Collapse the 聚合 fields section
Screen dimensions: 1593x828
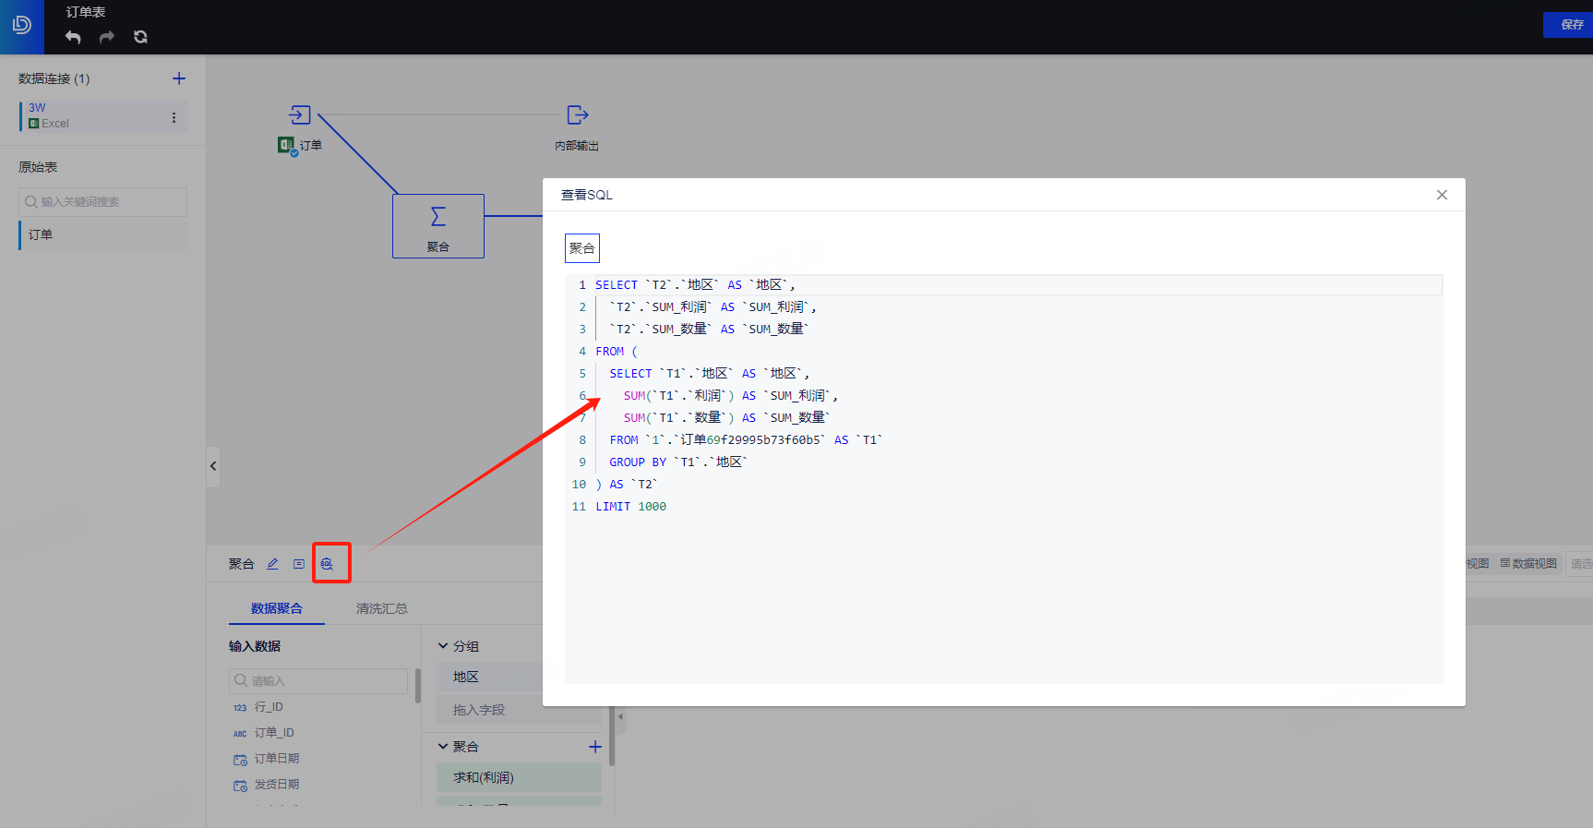443,746
